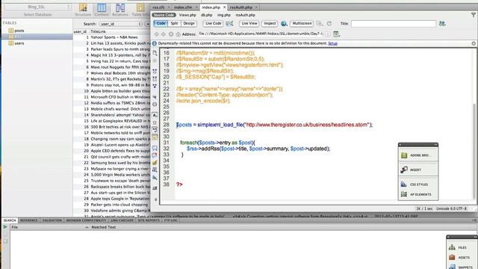478x269 pixels.
Task: Refresh design view with the circular arrow
Action: tap(329, 23)
